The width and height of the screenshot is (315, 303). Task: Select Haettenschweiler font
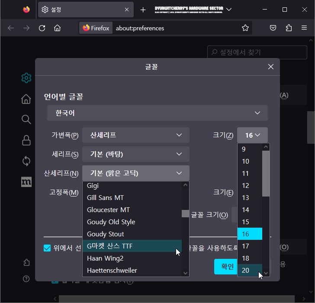tap(132, 270)
